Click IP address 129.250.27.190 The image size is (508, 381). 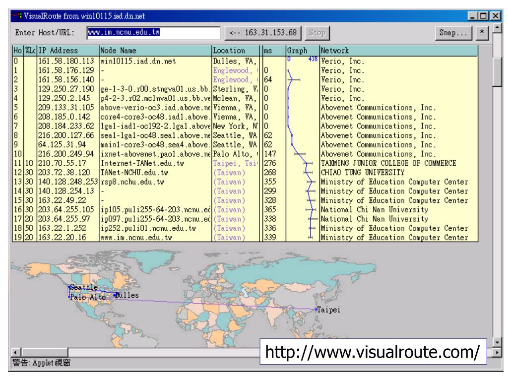tap(66, 89)
